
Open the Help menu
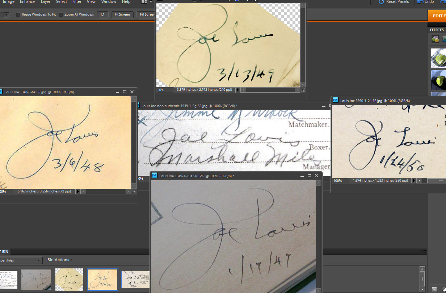(126, 2)
